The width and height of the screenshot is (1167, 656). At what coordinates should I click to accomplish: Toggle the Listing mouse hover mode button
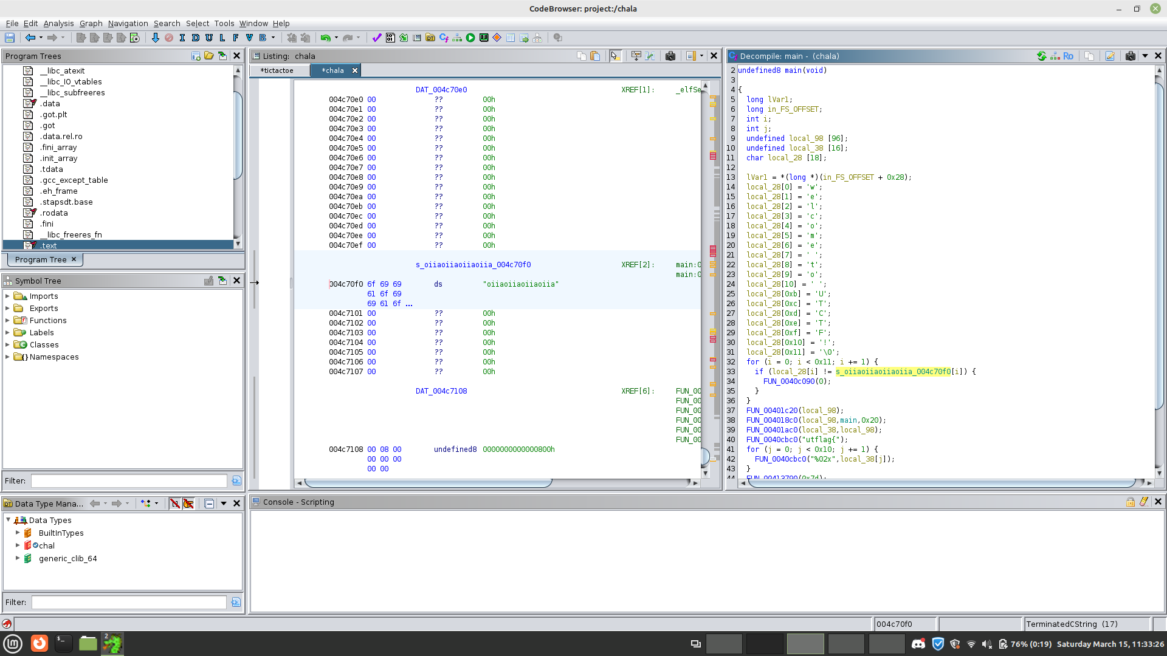click(x=614, y=56)
